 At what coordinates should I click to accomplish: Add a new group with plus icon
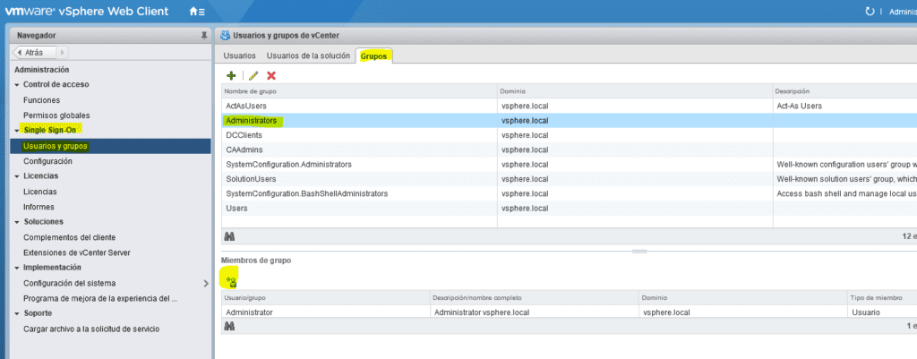point(231,75)
